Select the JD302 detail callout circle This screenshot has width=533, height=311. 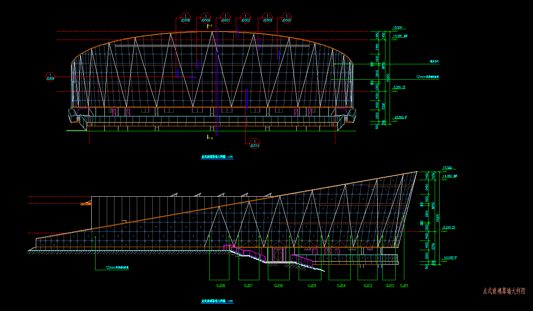[x=245, y=18]
